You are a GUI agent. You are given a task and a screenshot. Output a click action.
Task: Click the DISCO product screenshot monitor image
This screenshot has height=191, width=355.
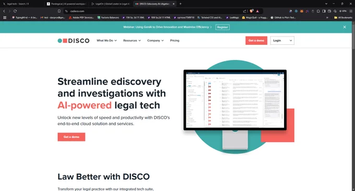coord(235,100)
